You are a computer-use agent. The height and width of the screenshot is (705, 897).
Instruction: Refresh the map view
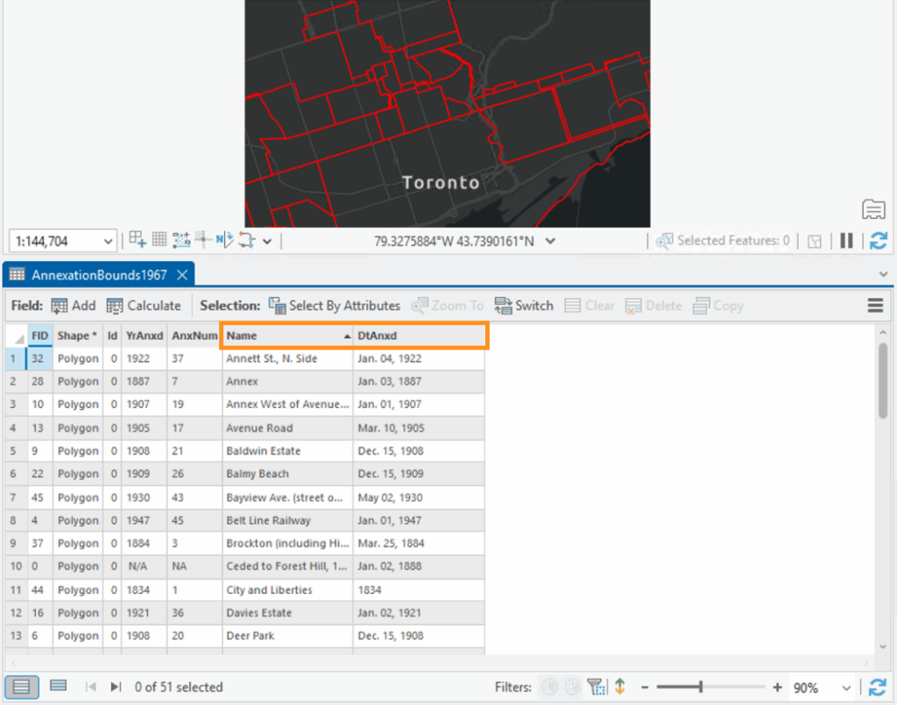point(877,241)
